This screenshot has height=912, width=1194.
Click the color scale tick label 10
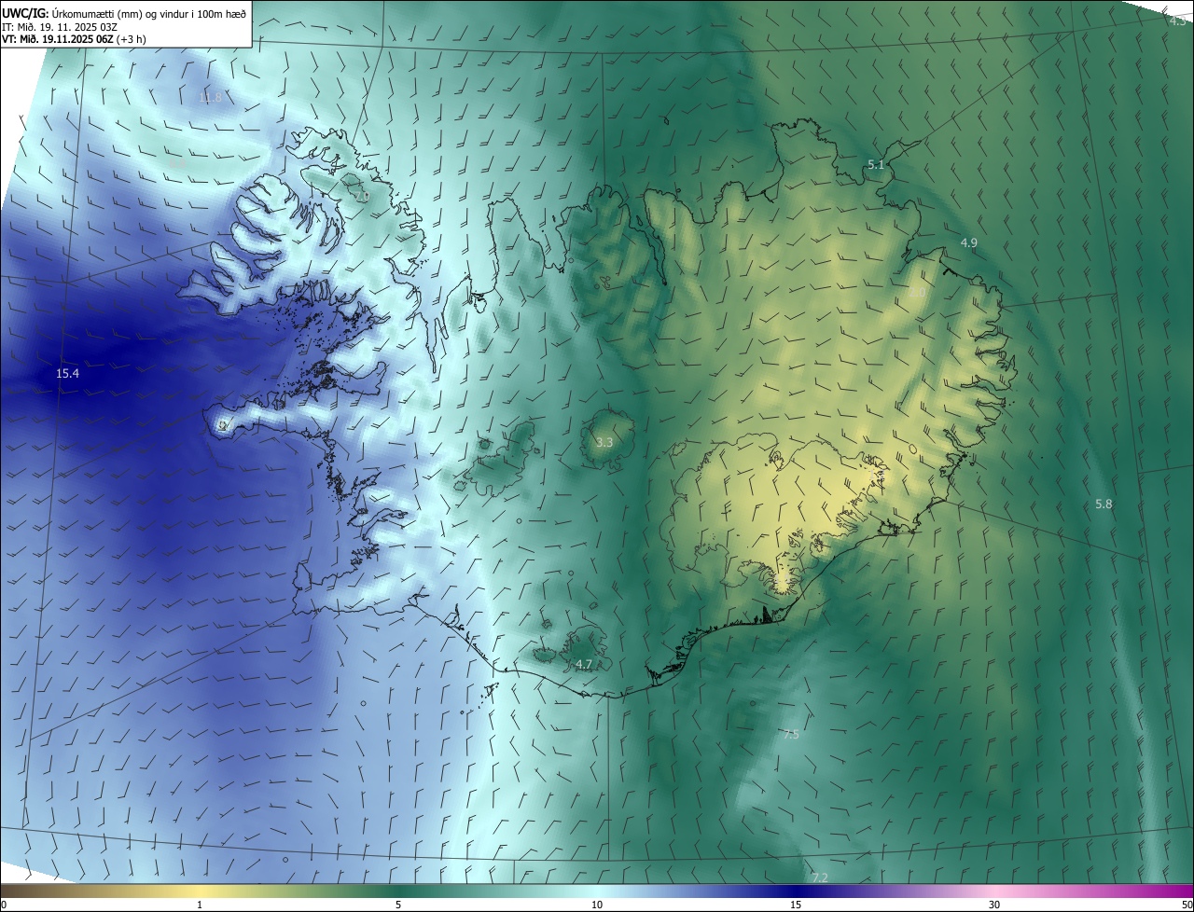pos(597,905)
